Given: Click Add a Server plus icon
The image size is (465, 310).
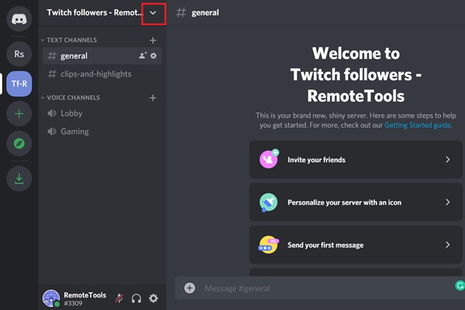Looking at the screenshot, I should point(19,113).
